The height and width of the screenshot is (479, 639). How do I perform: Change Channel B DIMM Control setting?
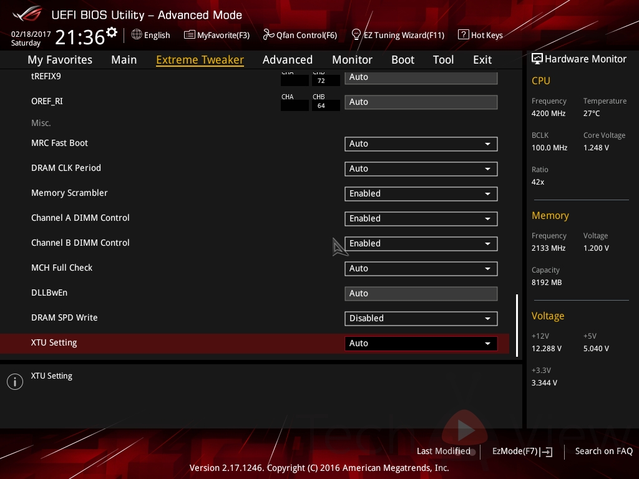click(421, 243)
